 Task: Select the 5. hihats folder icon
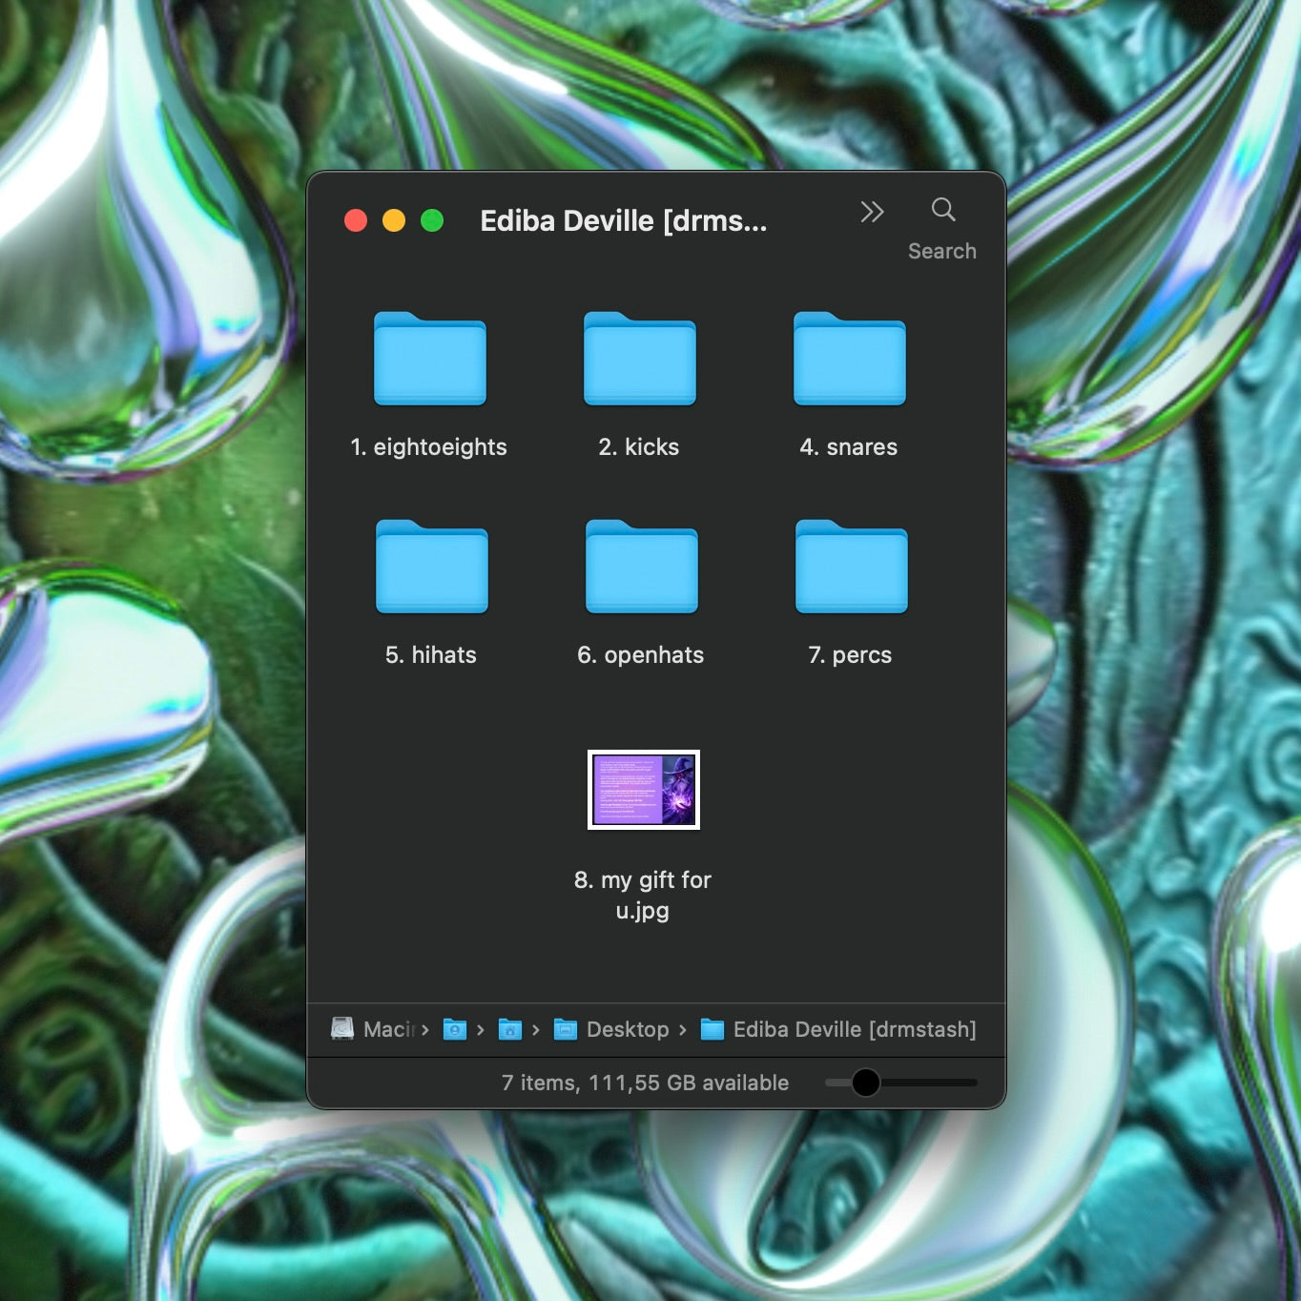click(x=431, y=568)
